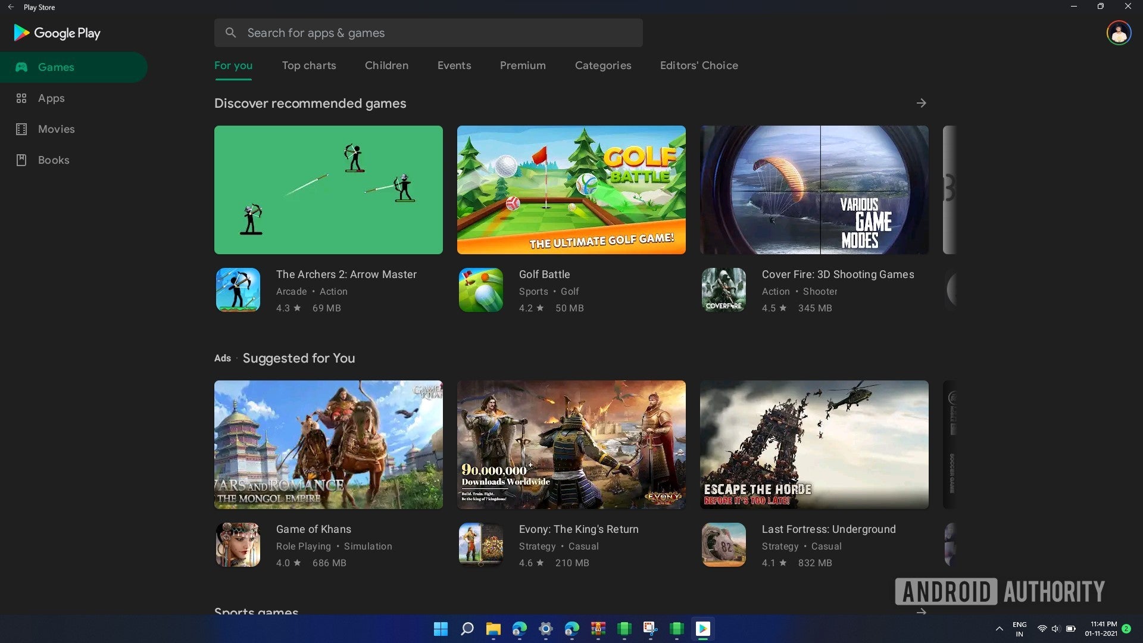Click the Books icon in sidebar

[x=21, y=160]
